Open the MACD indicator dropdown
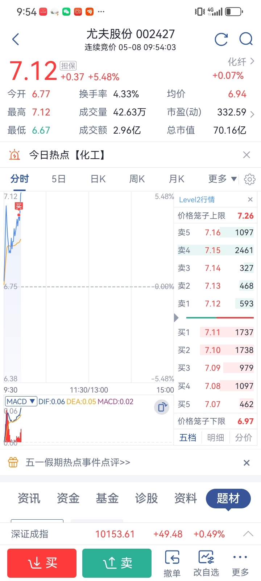Image resolution: width=261 pixels, height=581 pixels. point(21,401)
